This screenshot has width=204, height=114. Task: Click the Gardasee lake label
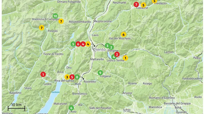pos(55,92)
